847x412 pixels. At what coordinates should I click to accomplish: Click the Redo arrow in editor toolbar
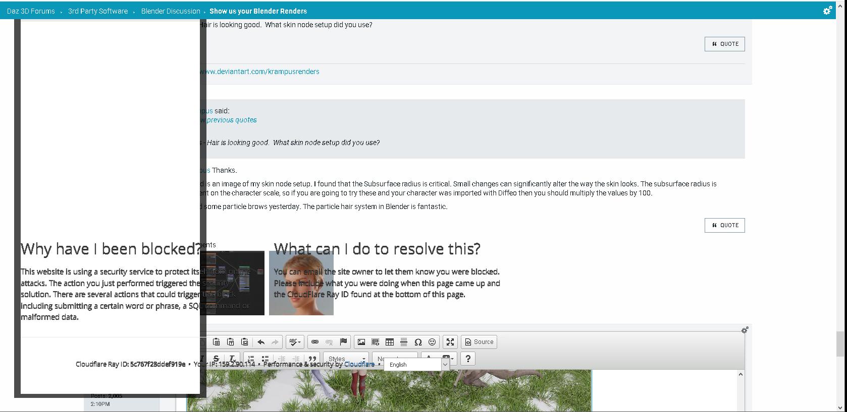[275, 342]
